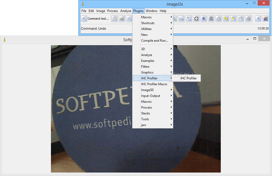Click the microscope icon of the image window

click(5, 40)
